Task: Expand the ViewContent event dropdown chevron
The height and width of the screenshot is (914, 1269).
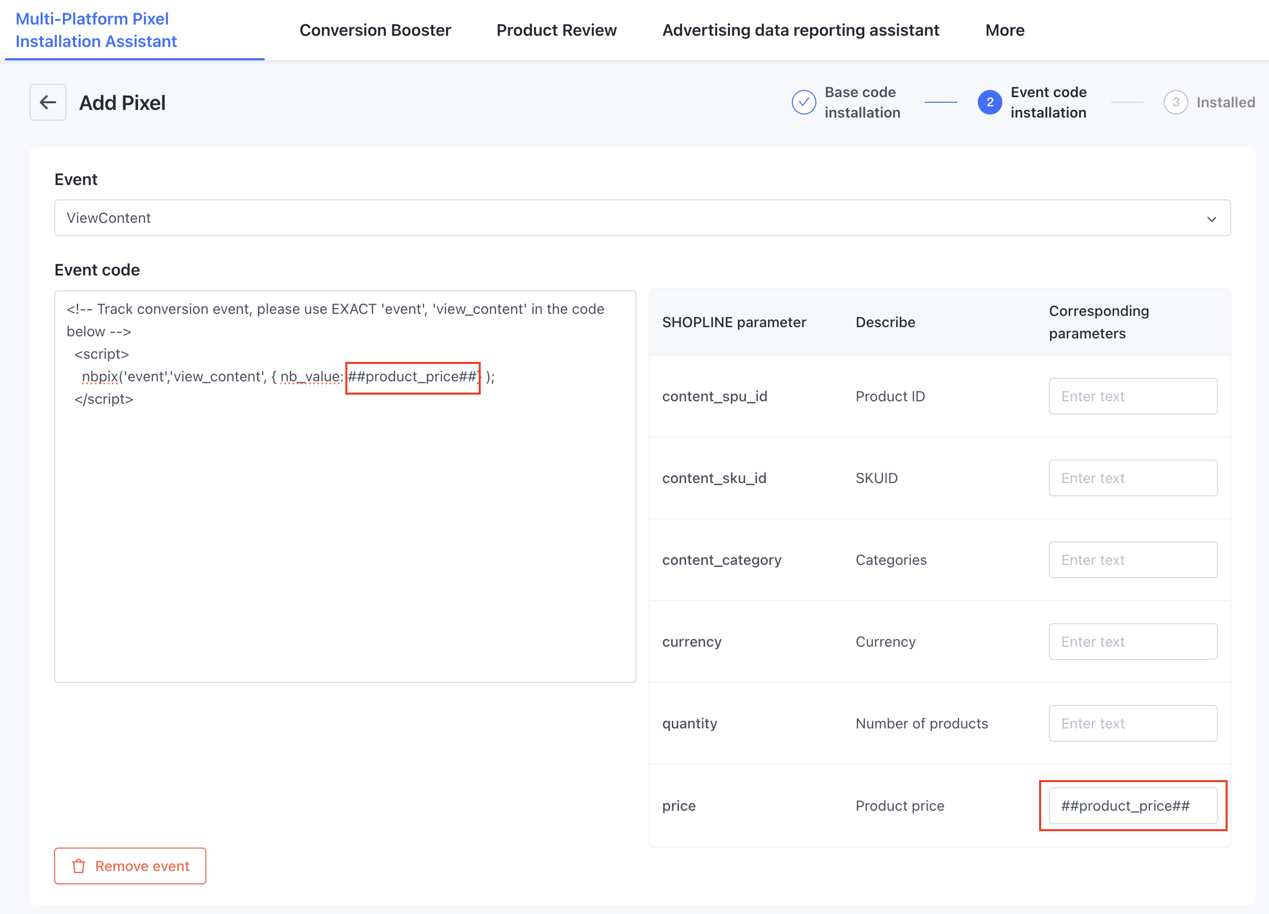Action: coord(1211,218)
